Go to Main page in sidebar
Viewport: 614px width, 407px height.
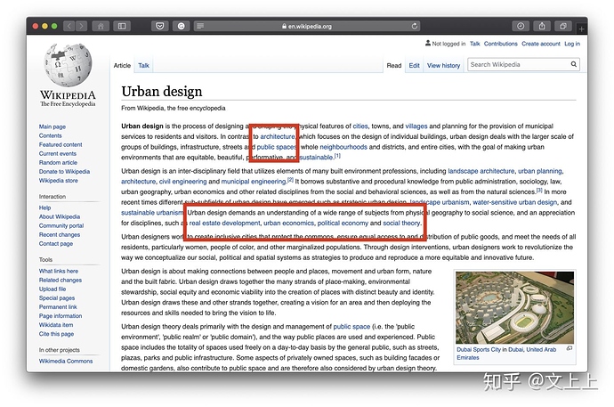pos(53,126)
